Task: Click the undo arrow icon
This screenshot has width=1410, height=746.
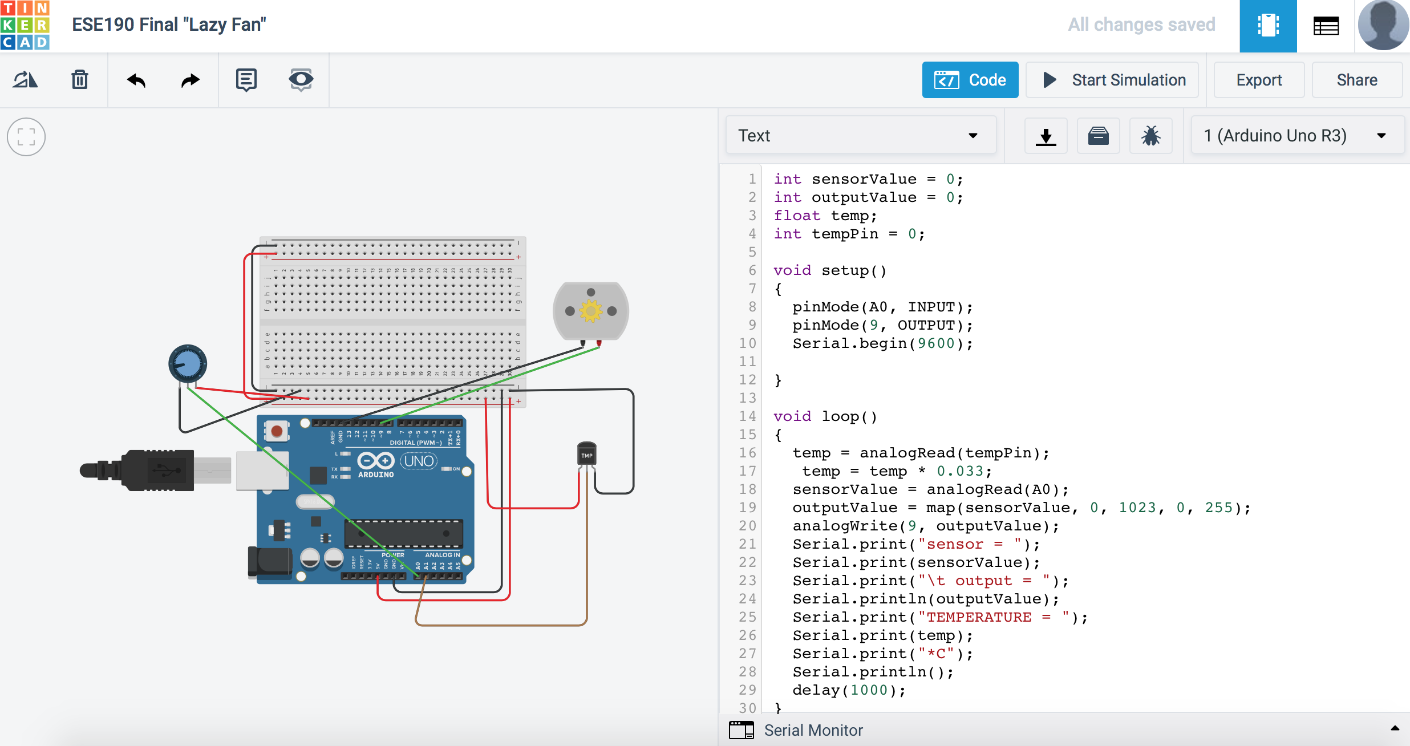Action: [136, 80]
